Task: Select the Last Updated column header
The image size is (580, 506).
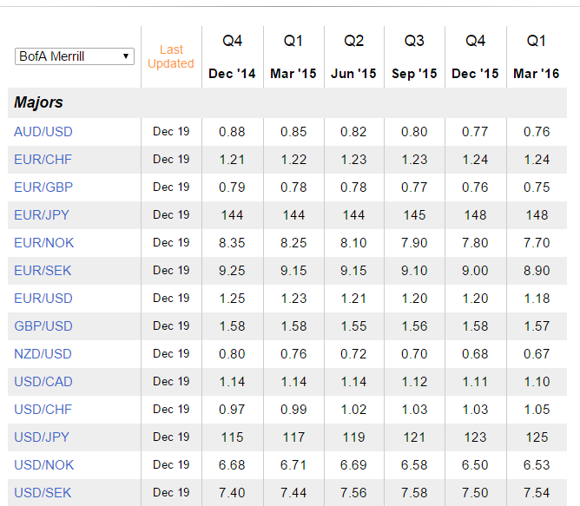Action: (x=171, y=56)
